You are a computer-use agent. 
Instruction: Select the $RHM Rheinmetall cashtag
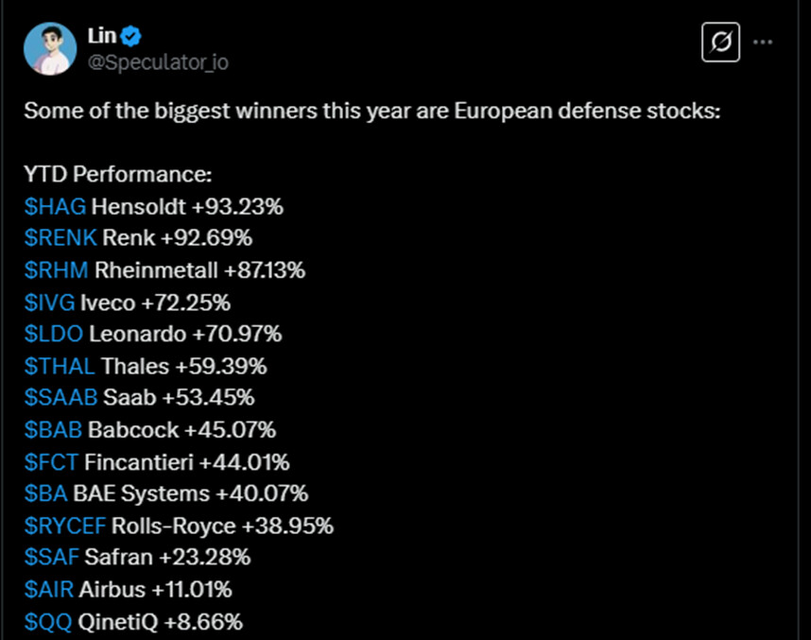click(57, 270)
